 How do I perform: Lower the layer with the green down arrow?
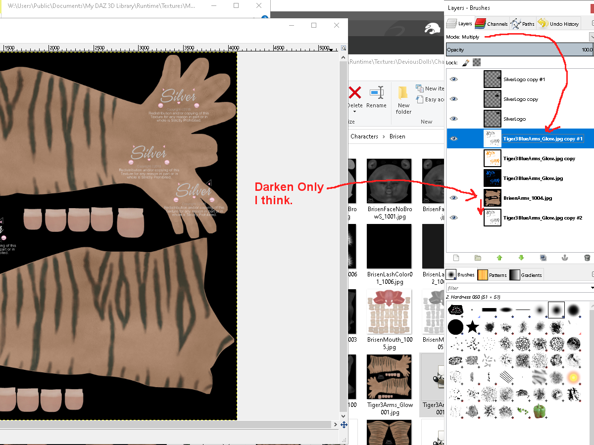(x=521, y=258)
